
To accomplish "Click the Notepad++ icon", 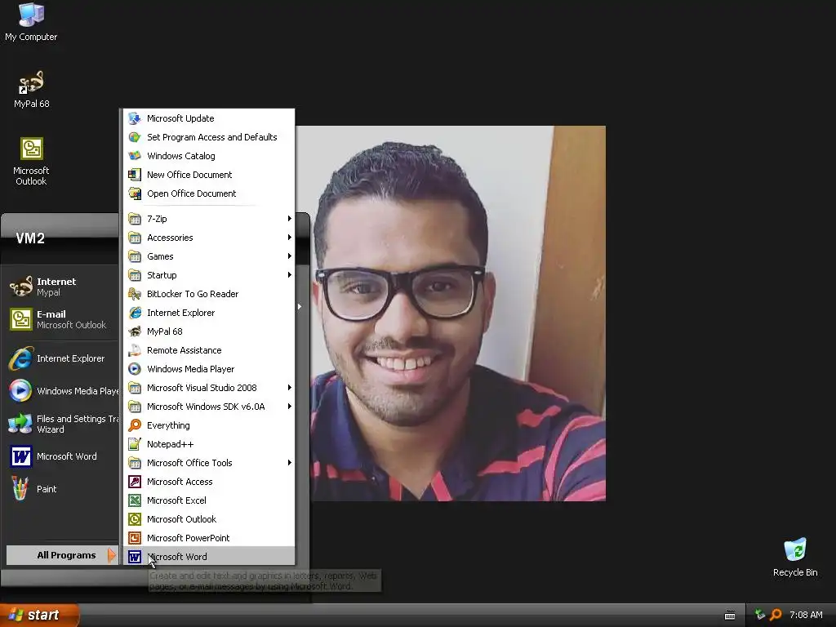I will pyautogui.click(x=135, y=444).
